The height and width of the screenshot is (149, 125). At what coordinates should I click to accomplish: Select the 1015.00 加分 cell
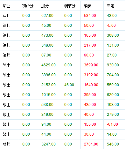pos(48,95)
